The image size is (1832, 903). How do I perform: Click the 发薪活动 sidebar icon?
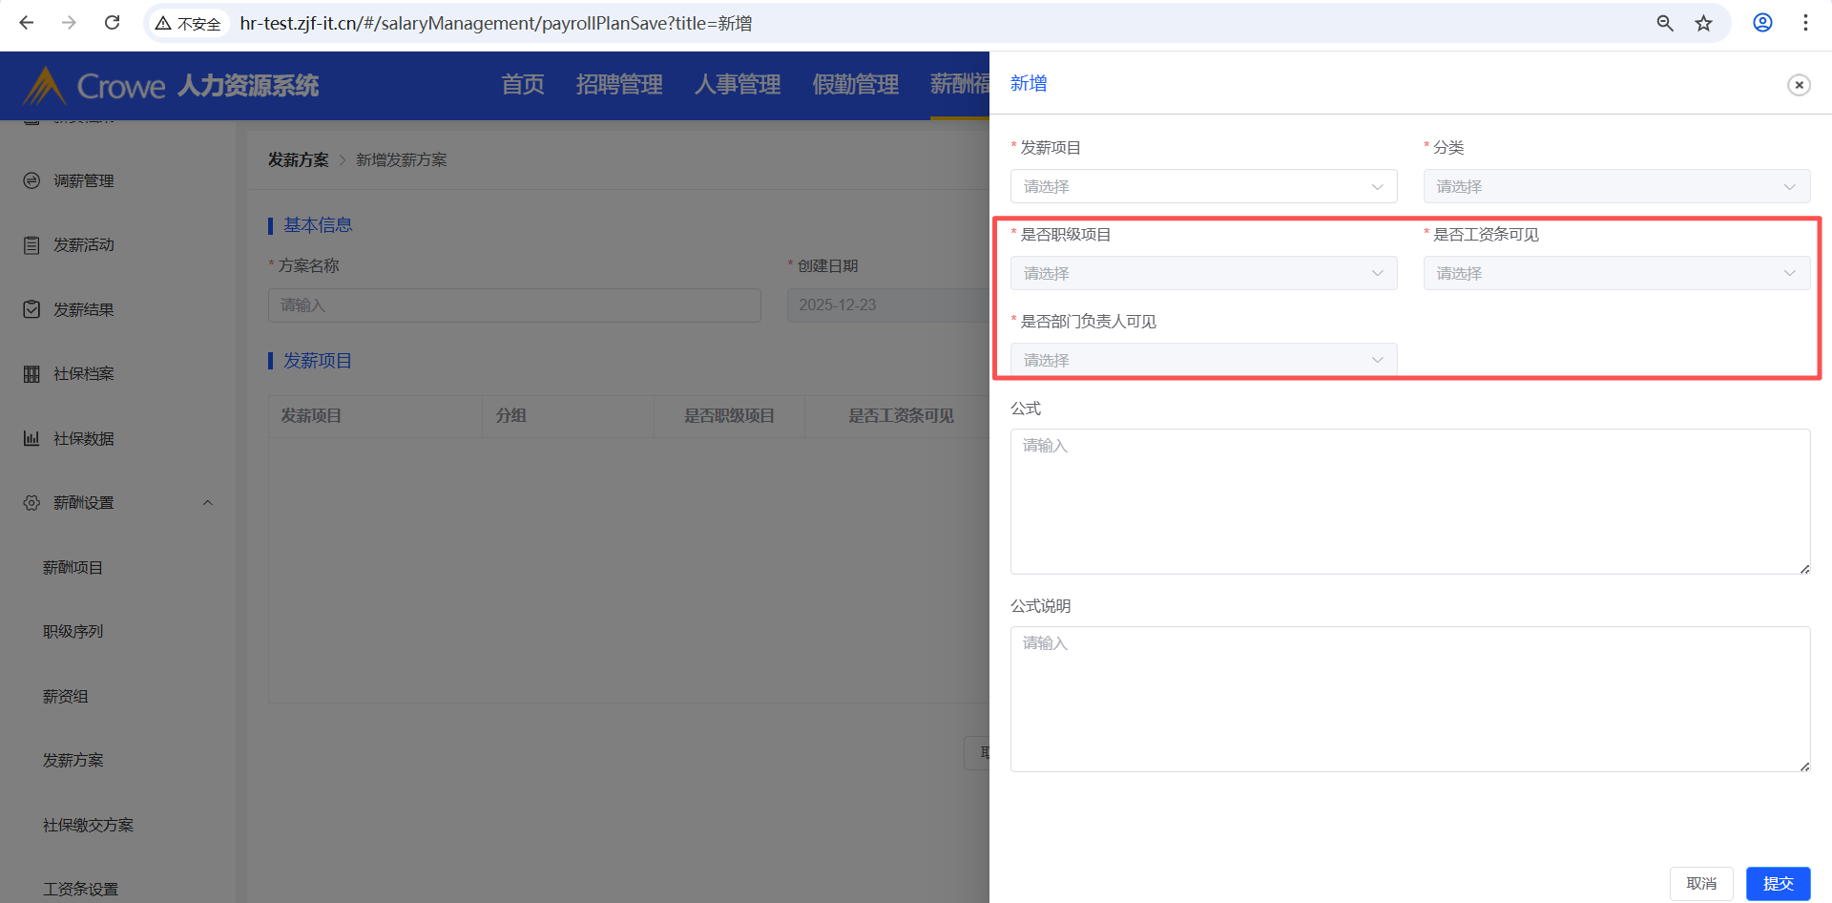coord(31,245)
